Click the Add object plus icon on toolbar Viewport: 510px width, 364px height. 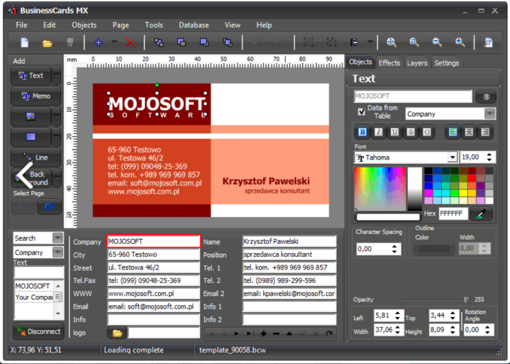coord(97,43)
